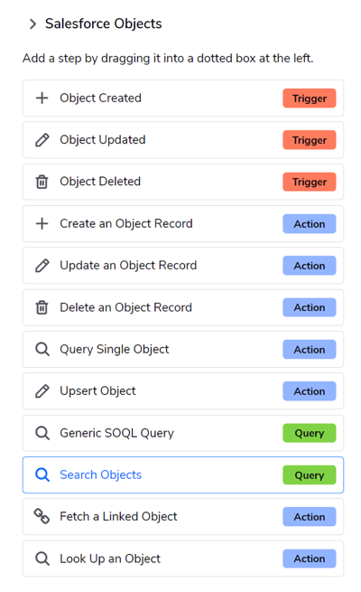The width and height of the screenshot is (361, 592).
Task: Click the pencil icon beside Object Updated
Action: pyautogui.click(x=42, y=140)
